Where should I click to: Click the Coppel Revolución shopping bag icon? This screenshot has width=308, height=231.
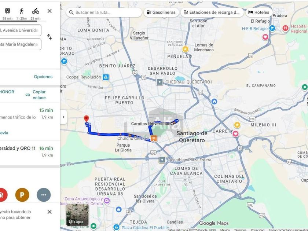[x=106, y=77]
